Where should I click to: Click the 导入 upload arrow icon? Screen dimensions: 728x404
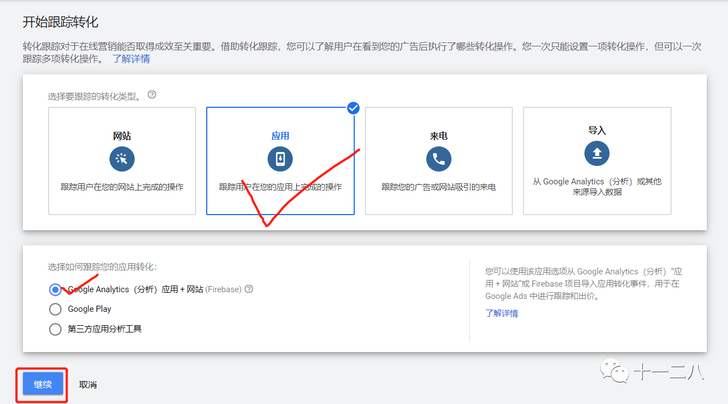pyautogui.click(x=597, y=153)
